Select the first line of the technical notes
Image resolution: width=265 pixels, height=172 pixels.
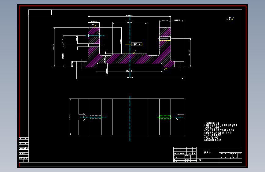pos(212,123)
